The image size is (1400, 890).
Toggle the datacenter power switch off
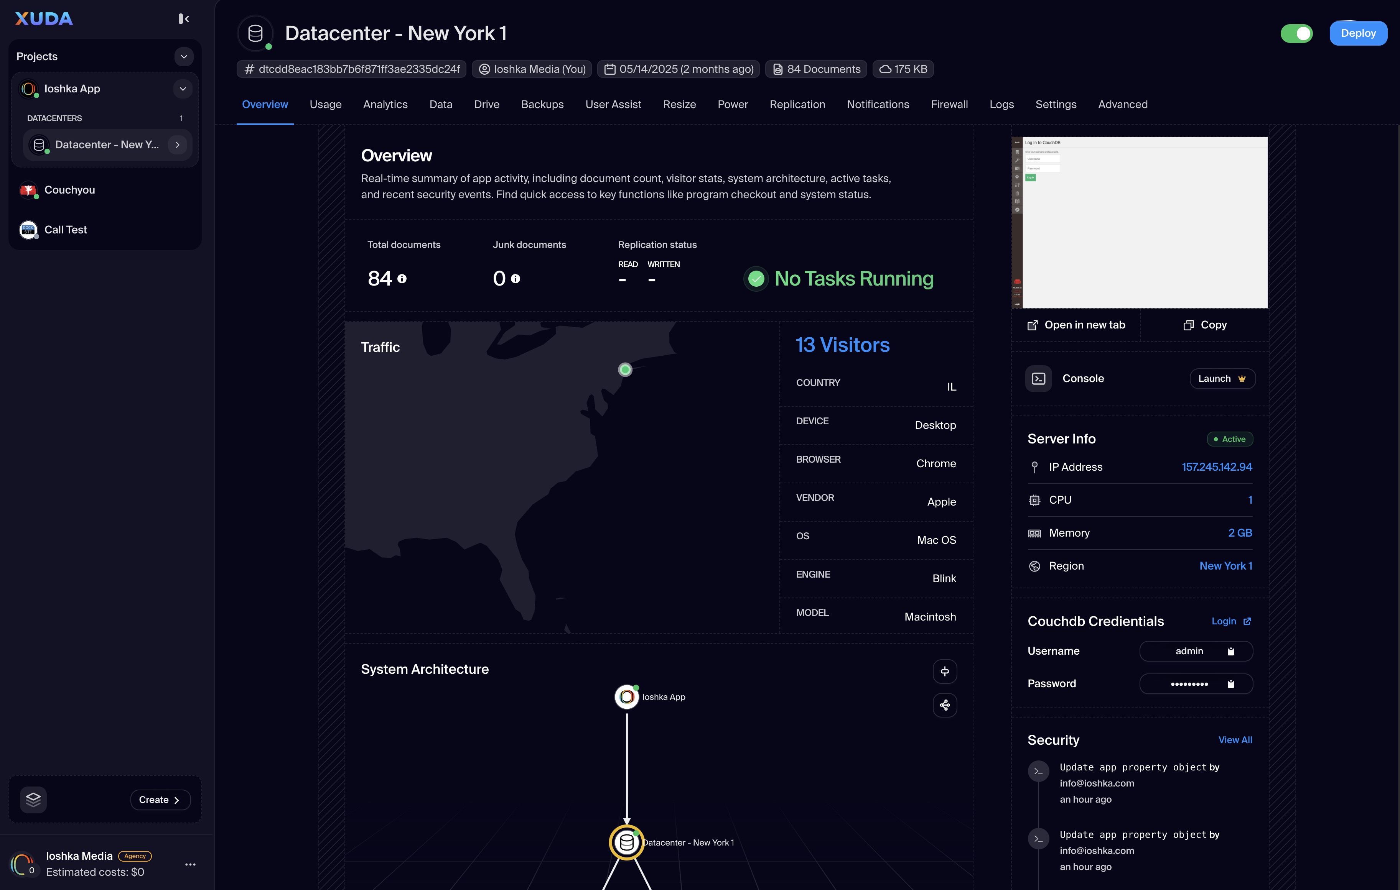(x=1296, y=33)
